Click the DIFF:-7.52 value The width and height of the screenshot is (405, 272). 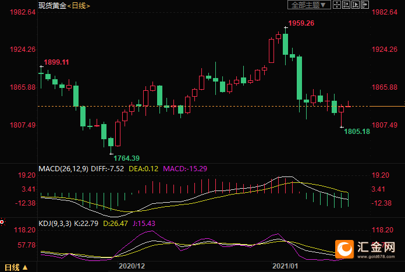point(107,169)
